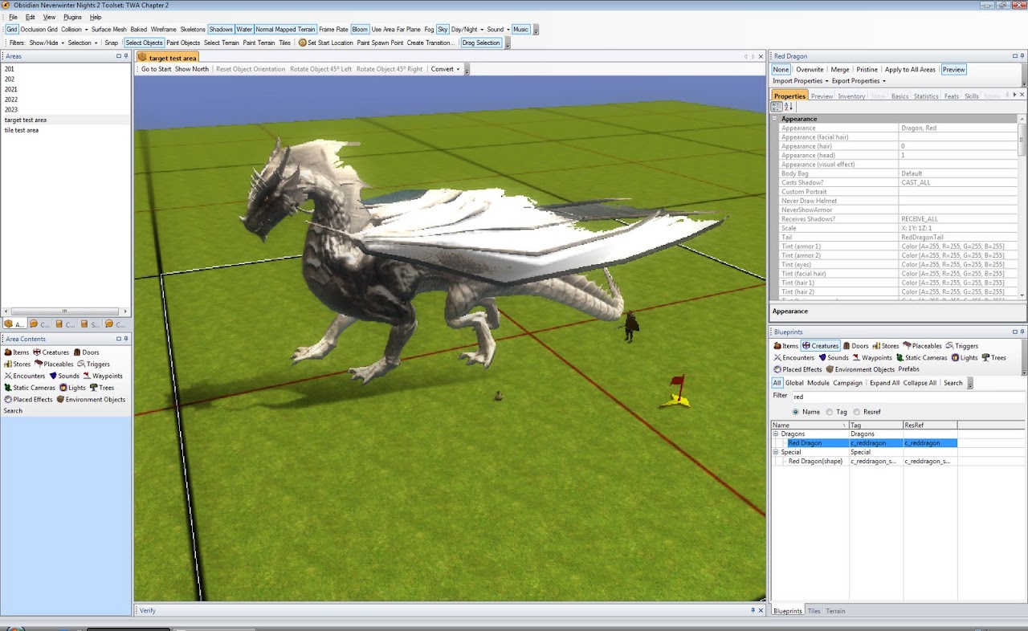Switch to categorized property view icon
This screenshot has width=1028, height=631.
(777, 107)
